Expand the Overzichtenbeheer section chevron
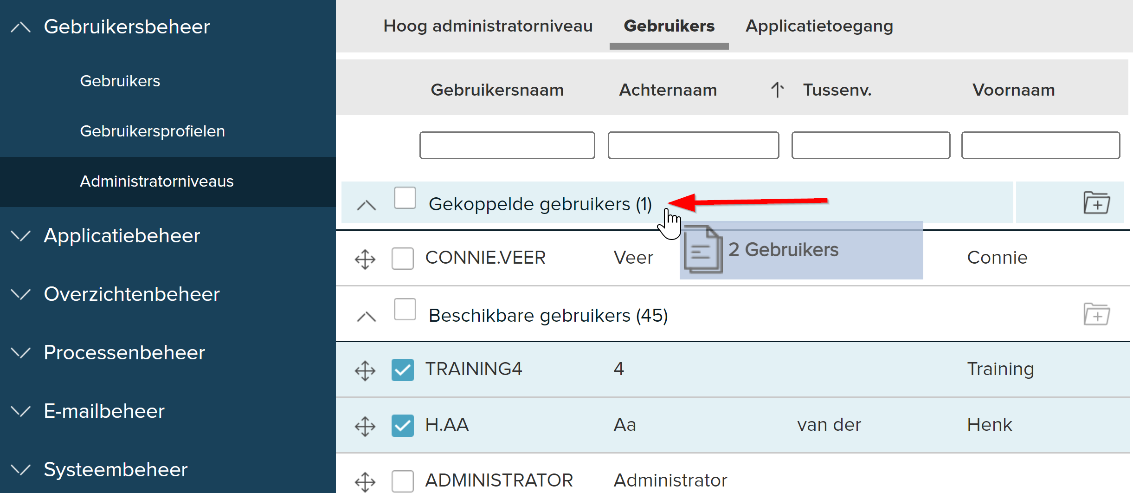1133x493 pixels. coord(20,294)
